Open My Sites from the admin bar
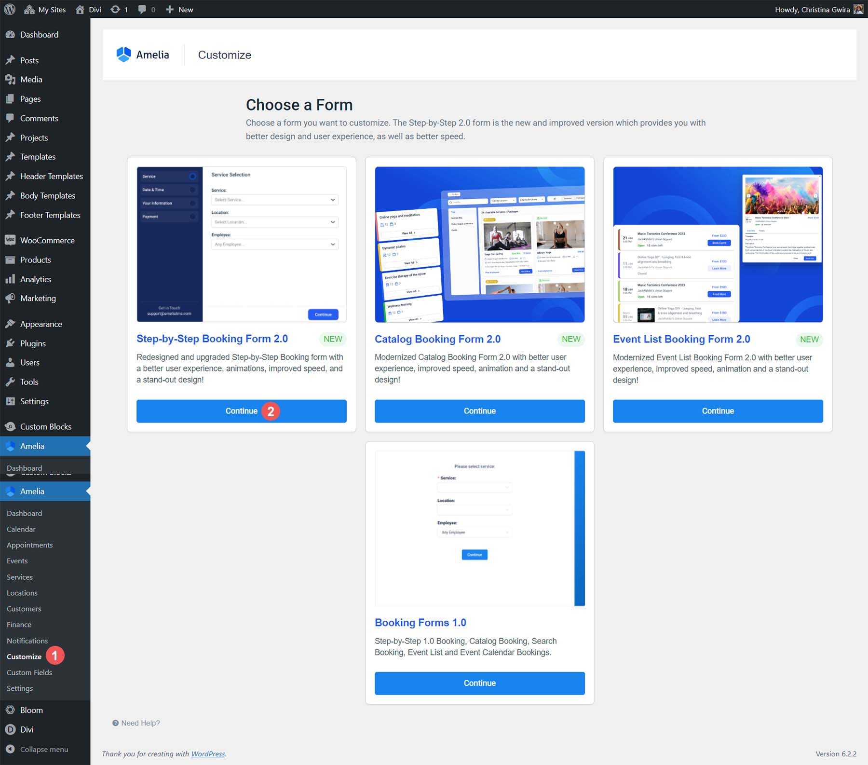 pyautogui.click(x=45, y=9)
